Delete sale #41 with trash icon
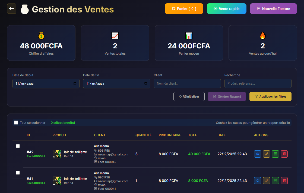This screenshot has height=193, width=304. tap(284, 181)
